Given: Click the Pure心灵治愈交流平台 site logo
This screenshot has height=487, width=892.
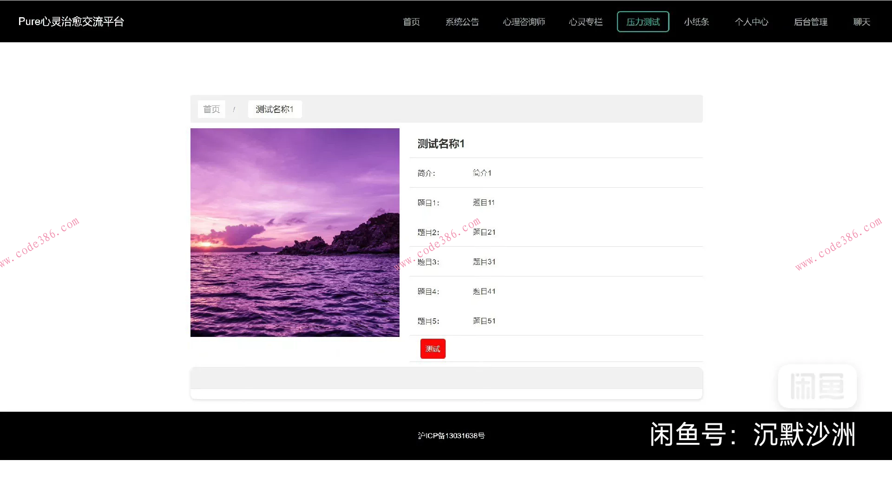Looking at the screenshot, I should 72,21.
